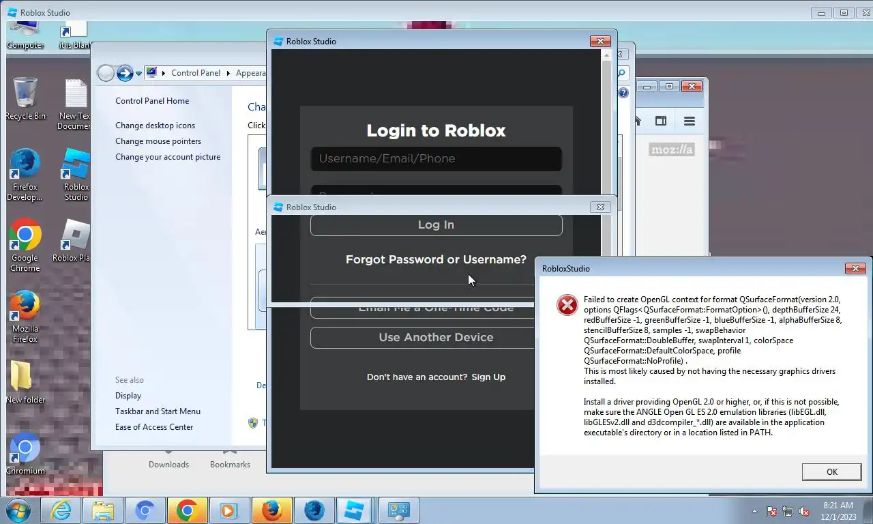
Task: Open Change desktop icons
Action: pyautogui.click(x=155, y=126)
